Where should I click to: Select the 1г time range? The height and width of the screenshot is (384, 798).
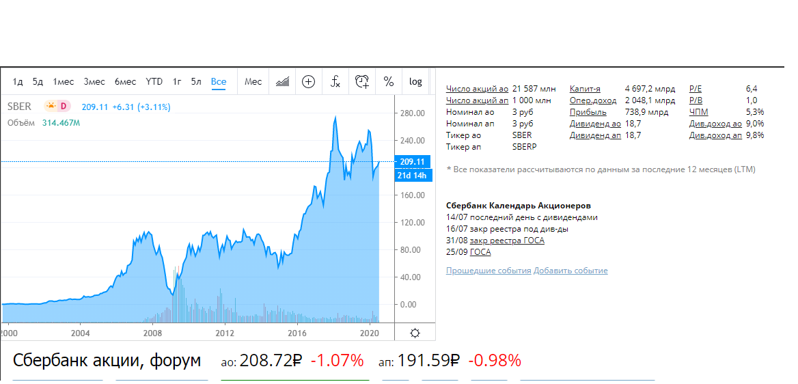(177, 81)
